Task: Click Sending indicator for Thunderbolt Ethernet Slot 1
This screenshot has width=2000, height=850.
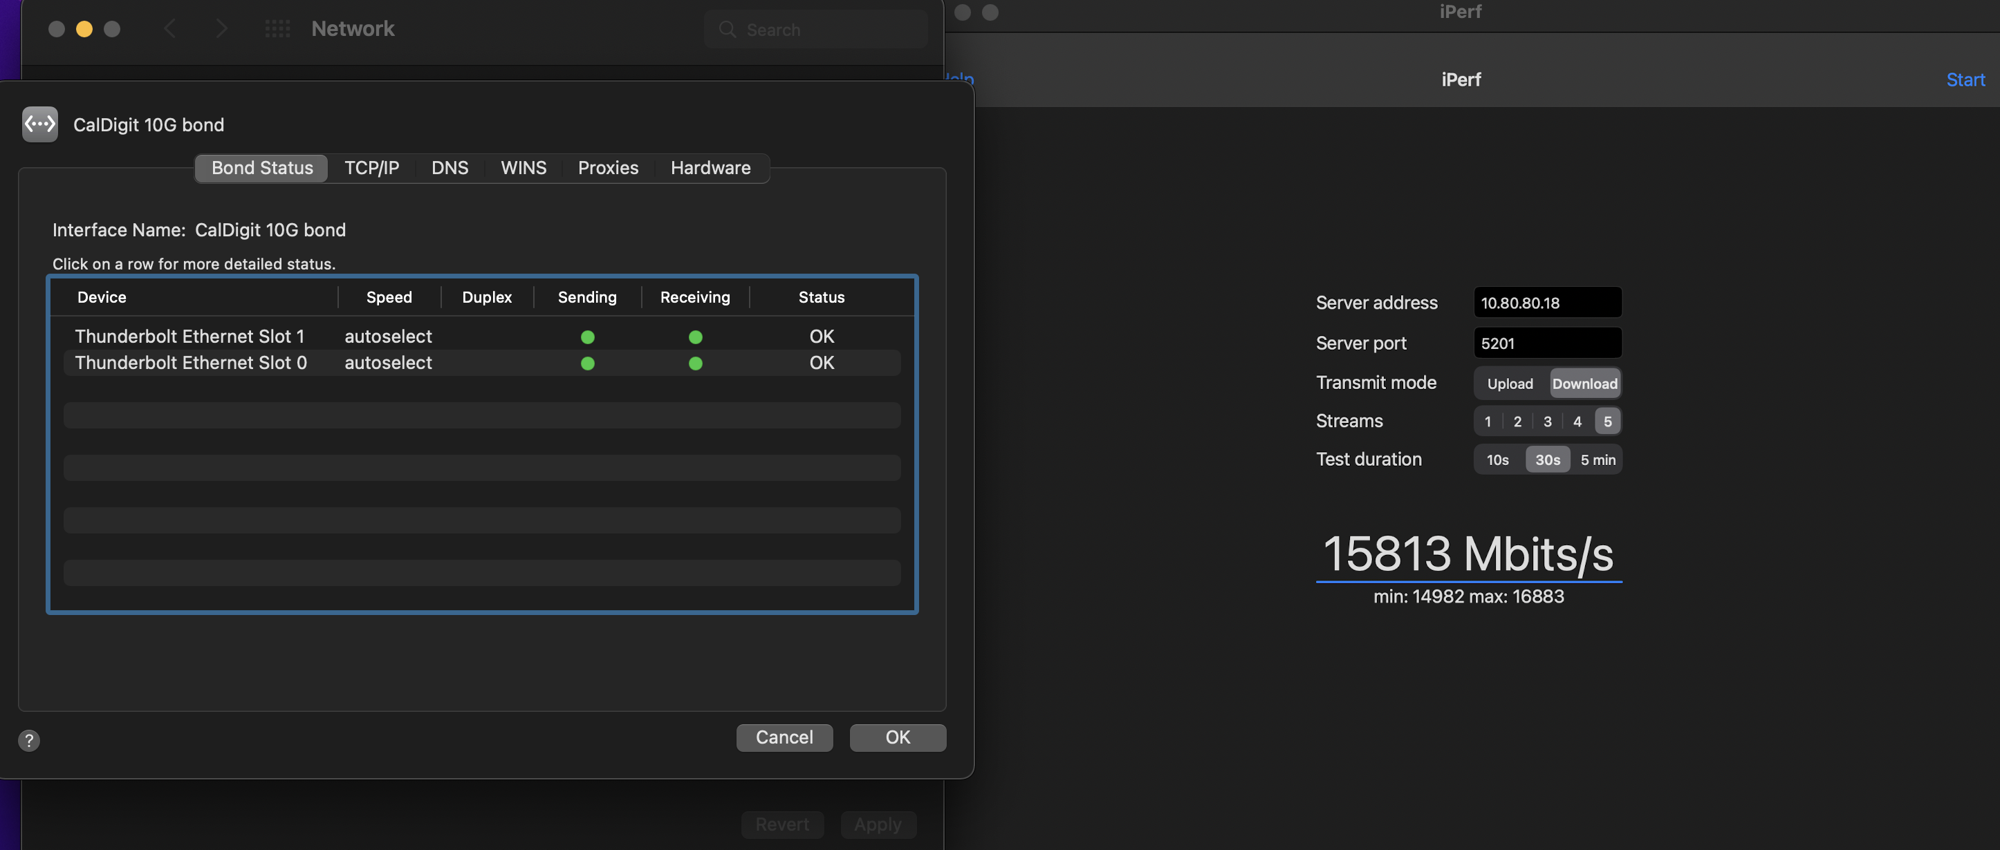Action: (x=587, y=337)
